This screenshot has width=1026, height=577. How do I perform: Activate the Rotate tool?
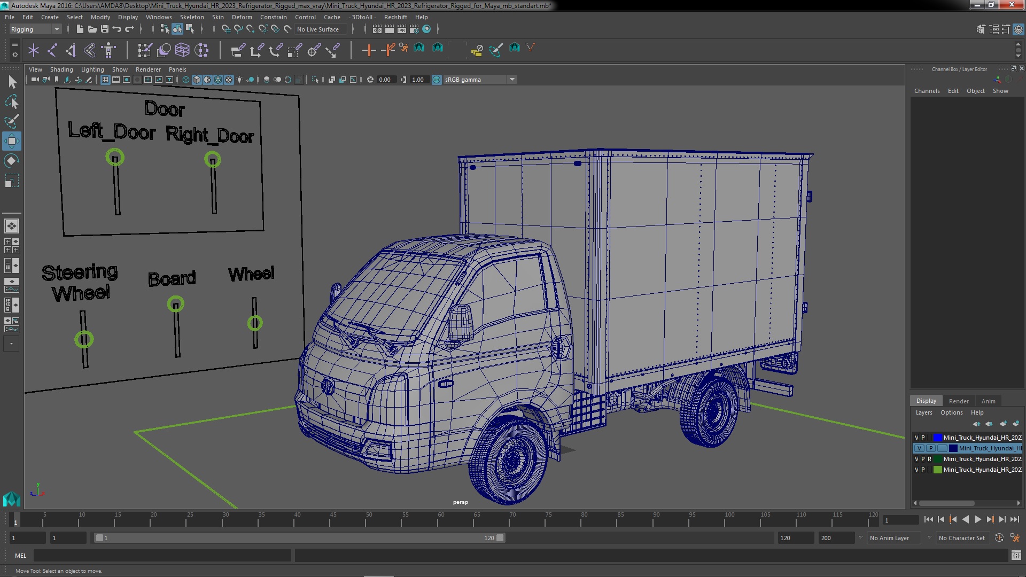(12, 161)
